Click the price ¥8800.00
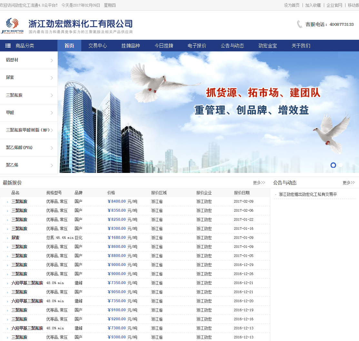The width and height of the screenshot is (359, 341). [116, 256]
